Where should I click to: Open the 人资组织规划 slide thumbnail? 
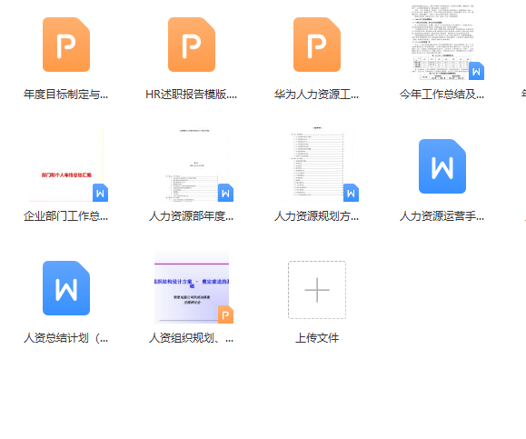[192, 287]
